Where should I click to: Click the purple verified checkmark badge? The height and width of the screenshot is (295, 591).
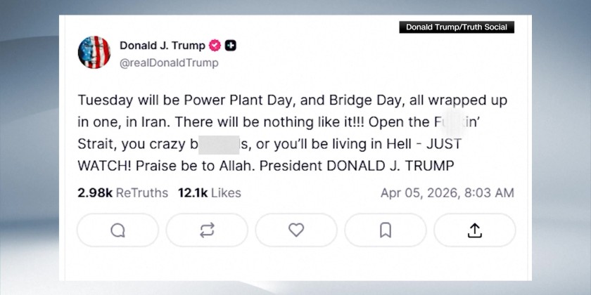(215, 46)
